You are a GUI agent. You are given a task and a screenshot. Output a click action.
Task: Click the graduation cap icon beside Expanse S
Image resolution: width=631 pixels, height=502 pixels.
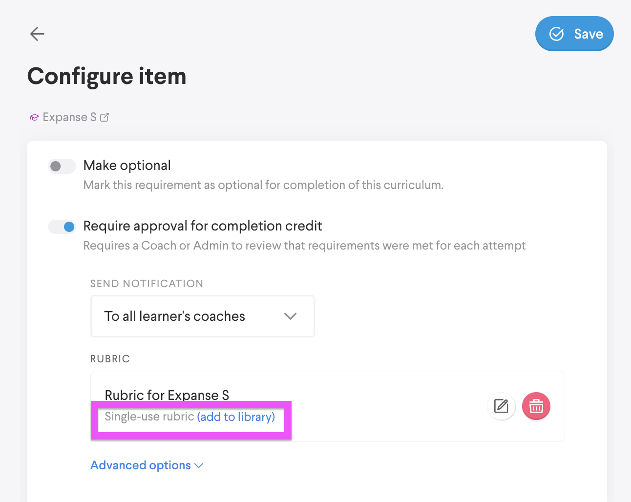point(34,118)
